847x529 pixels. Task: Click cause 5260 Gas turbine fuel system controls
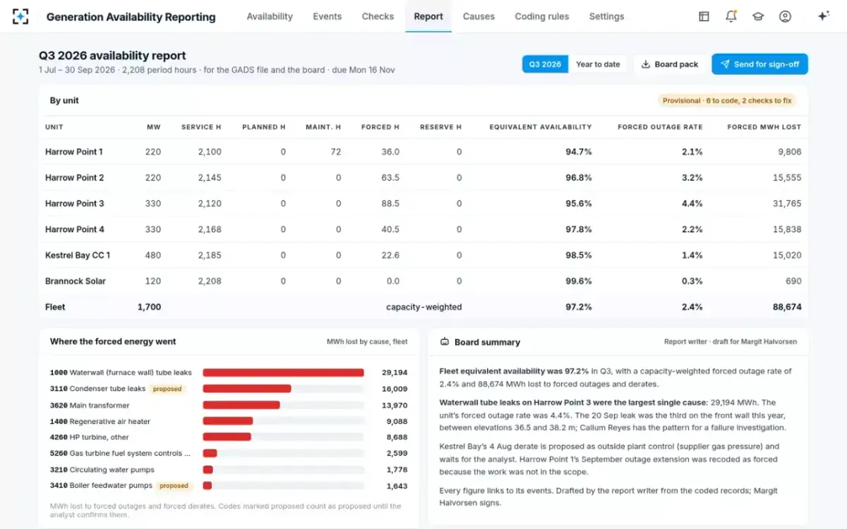tap(121, 454)
